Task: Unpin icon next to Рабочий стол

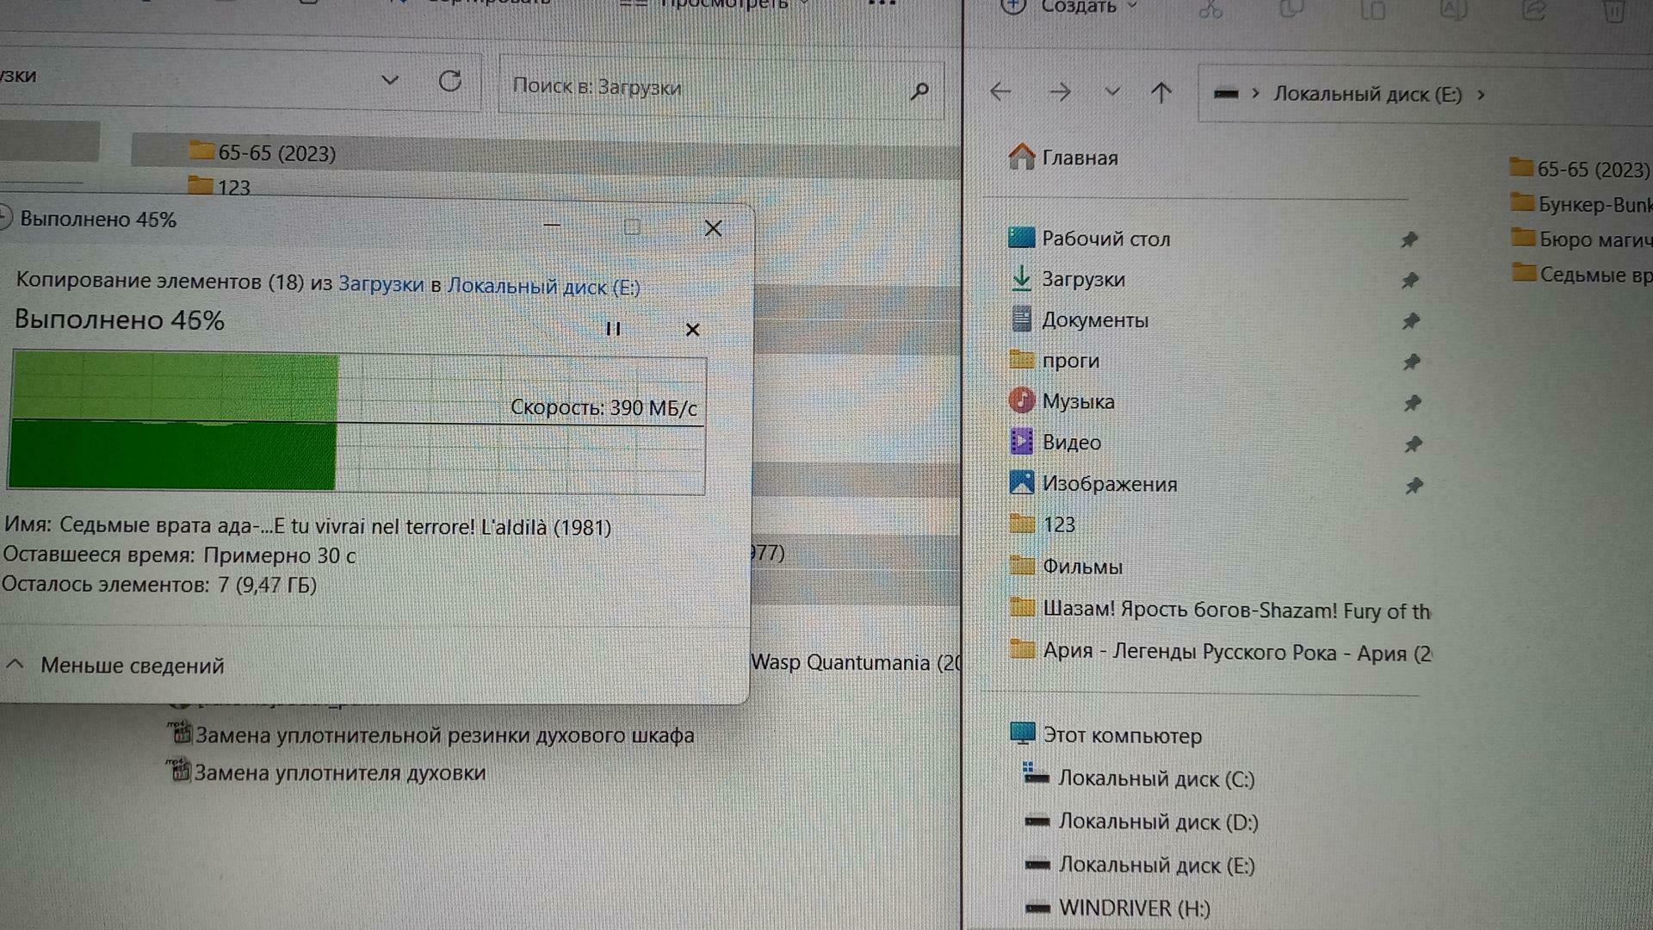Action: pyautogui.click(x=1409, y=239)
